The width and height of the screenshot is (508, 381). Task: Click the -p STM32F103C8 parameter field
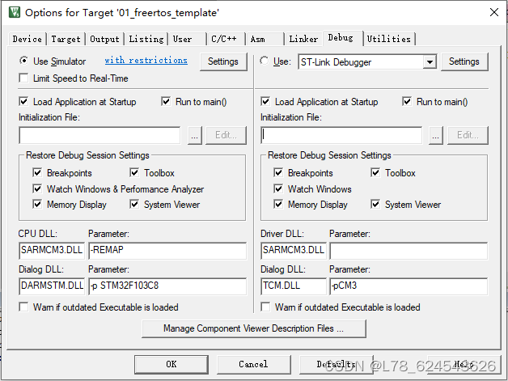pyautogui.click(x=167, y=286)
